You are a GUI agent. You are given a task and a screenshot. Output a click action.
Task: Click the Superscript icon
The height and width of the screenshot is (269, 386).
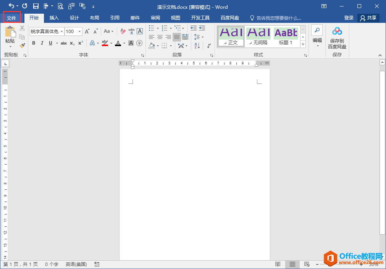tap(80, 43)
